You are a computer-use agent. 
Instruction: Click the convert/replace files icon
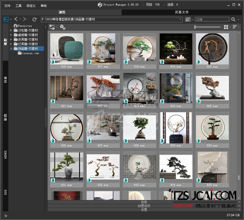click(x=52, y=27)
